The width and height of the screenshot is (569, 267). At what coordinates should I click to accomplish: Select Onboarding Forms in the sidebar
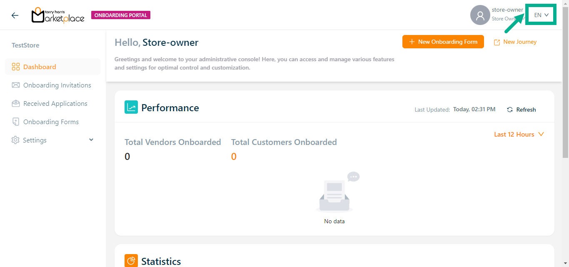click(x=51, y=122)
